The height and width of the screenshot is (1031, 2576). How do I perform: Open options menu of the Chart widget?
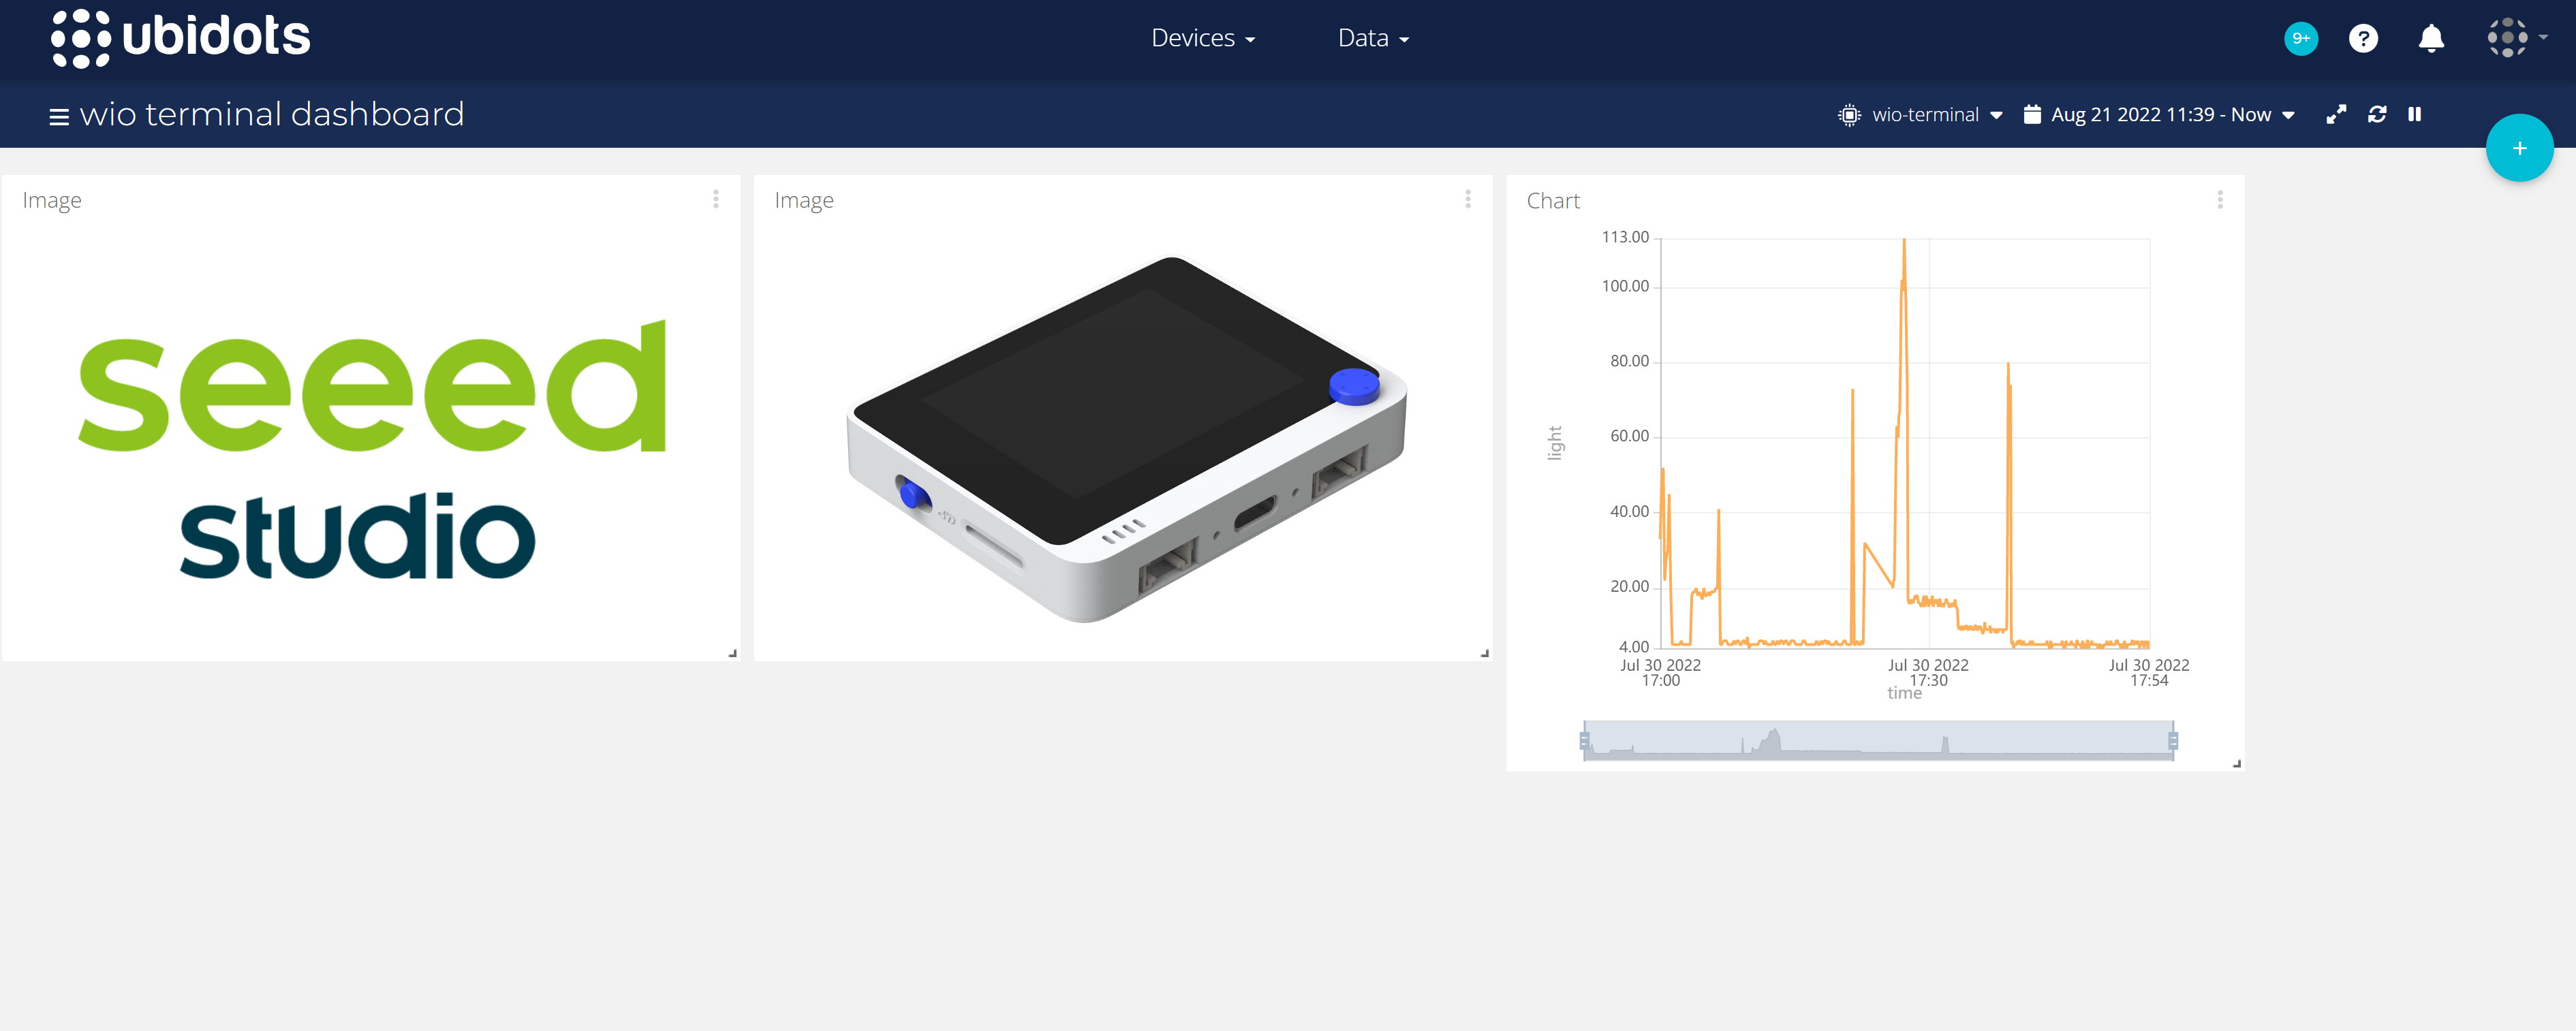point(2219,200)
